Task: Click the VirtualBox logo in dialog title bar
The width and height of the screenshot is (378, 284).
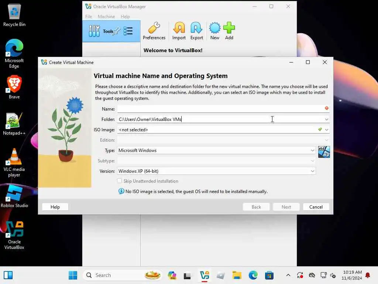Action: click(44, 62)
